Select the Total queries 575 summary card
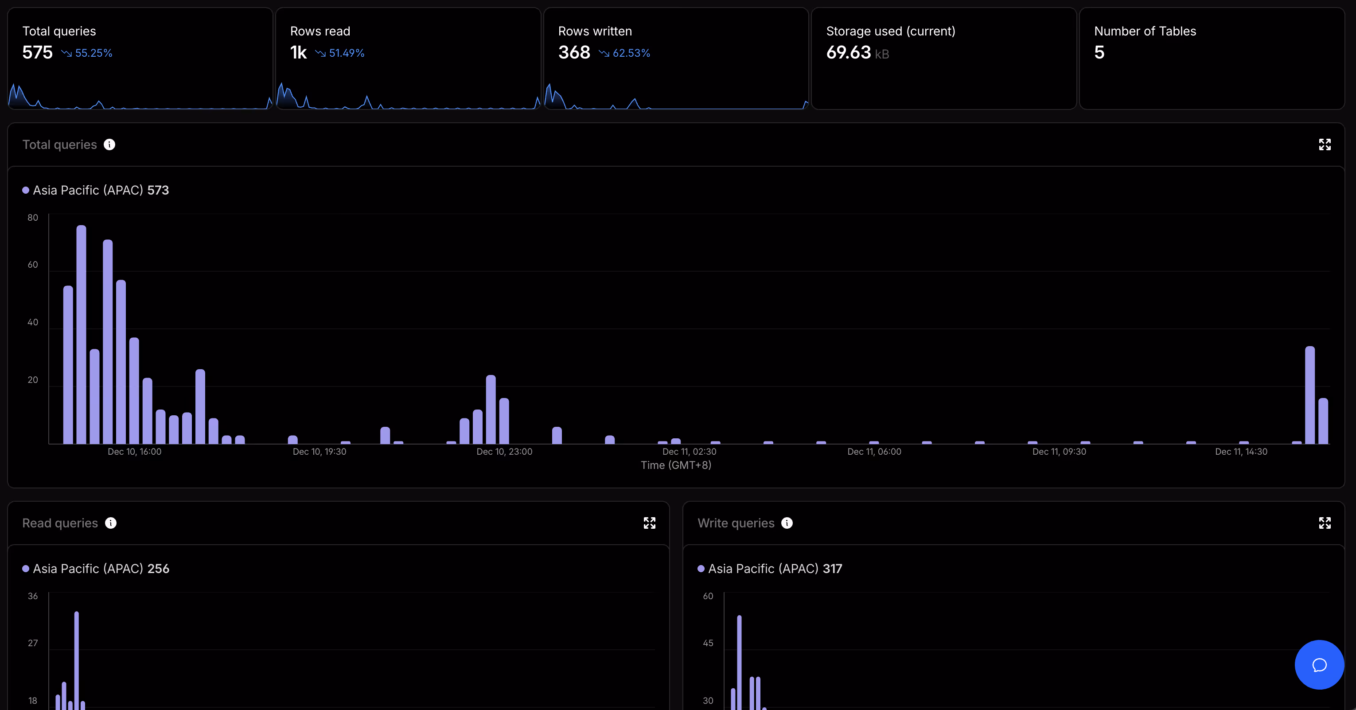The image size is (1356, 710). coord(140,58)
